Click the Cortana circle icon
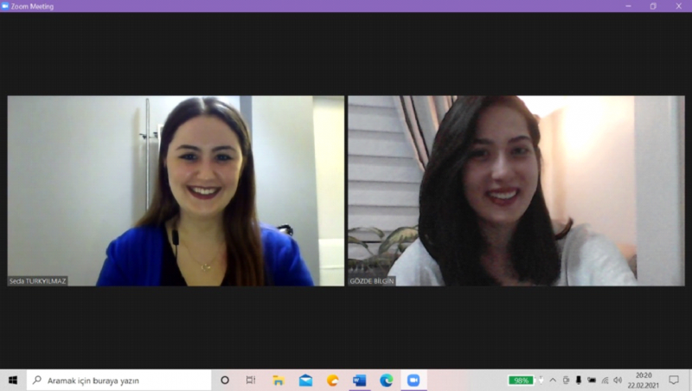692x391 pixels. (225, 381)
